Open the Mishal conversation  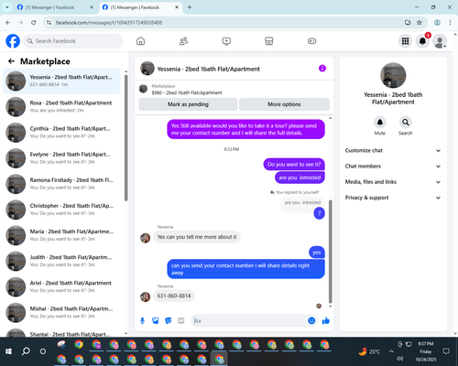pyautogui.click(x=61, y=312)
